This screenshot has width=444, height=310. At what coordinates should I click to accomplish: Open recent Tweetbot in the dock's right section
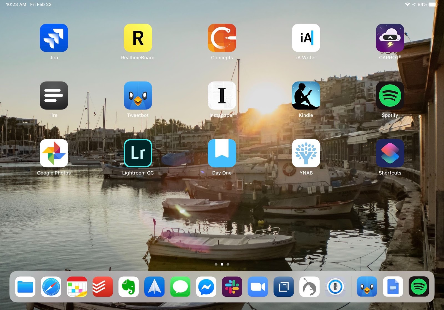click(367, 286)
